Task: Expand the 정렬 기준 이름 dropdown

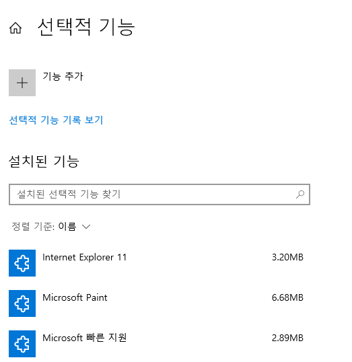Action: [x=51, y=227]
